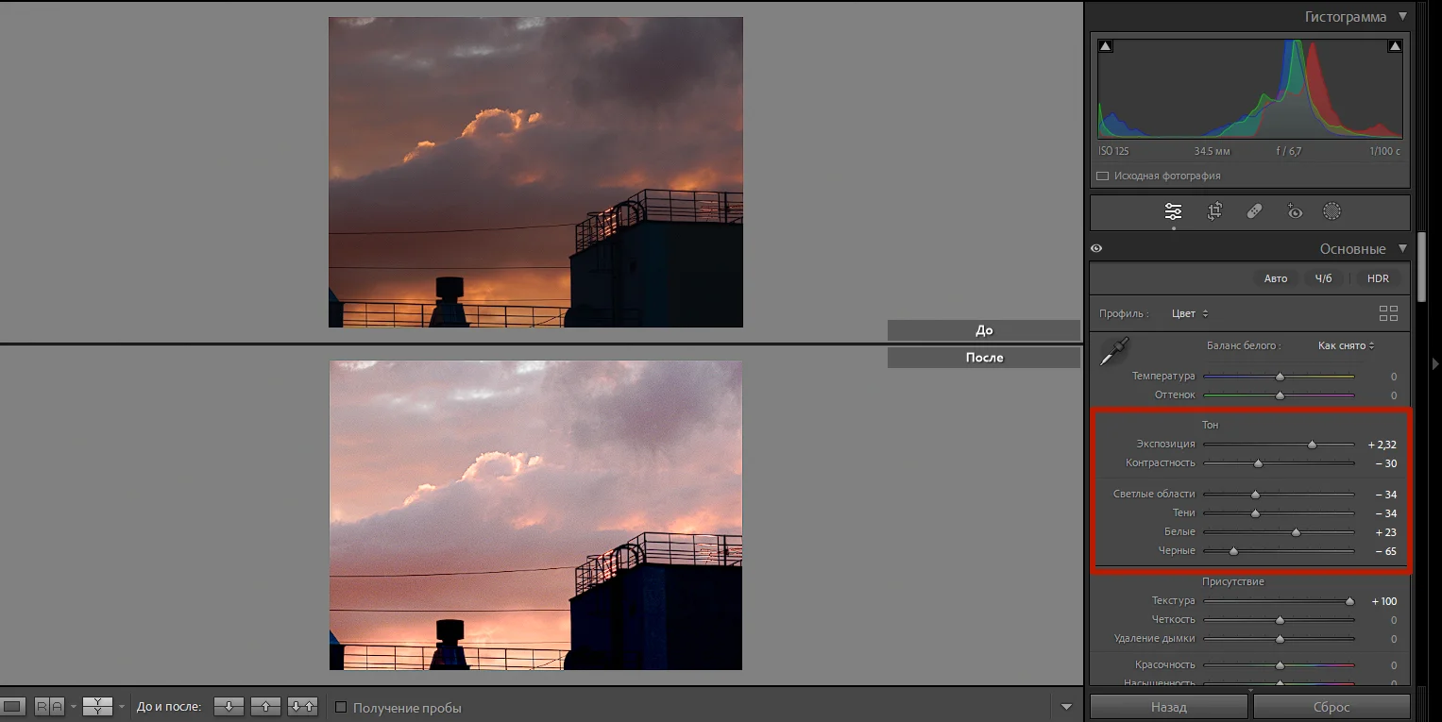Click the Температура value field
The image size is (1442, 722).
click(1393, 377)
